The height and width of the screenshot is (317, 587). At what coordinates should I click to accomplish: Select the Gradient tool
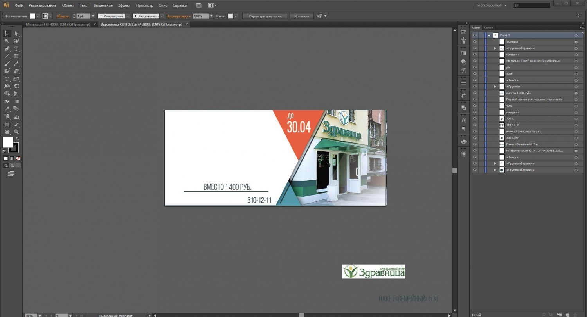(16, 102)
